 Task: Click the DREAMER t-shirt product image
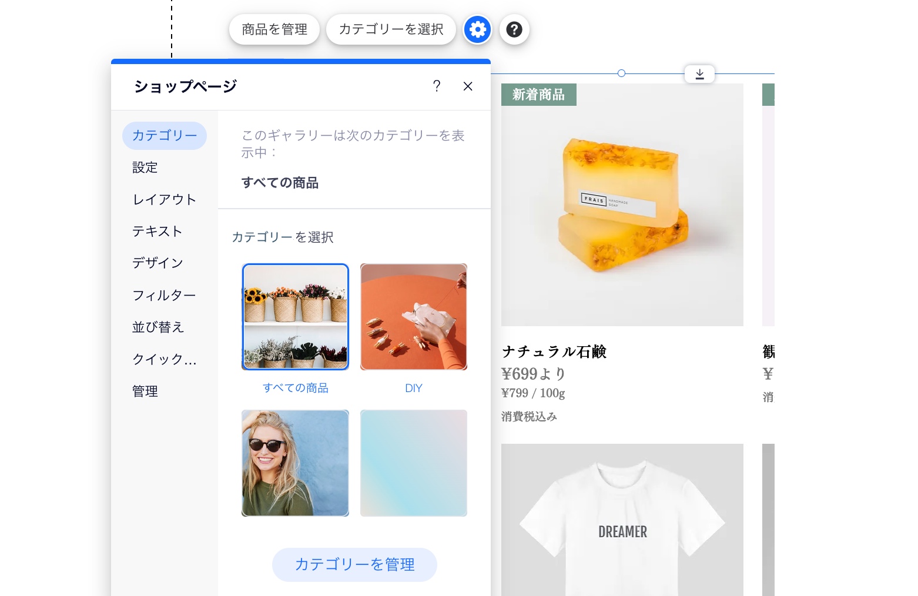coord(622,520)
